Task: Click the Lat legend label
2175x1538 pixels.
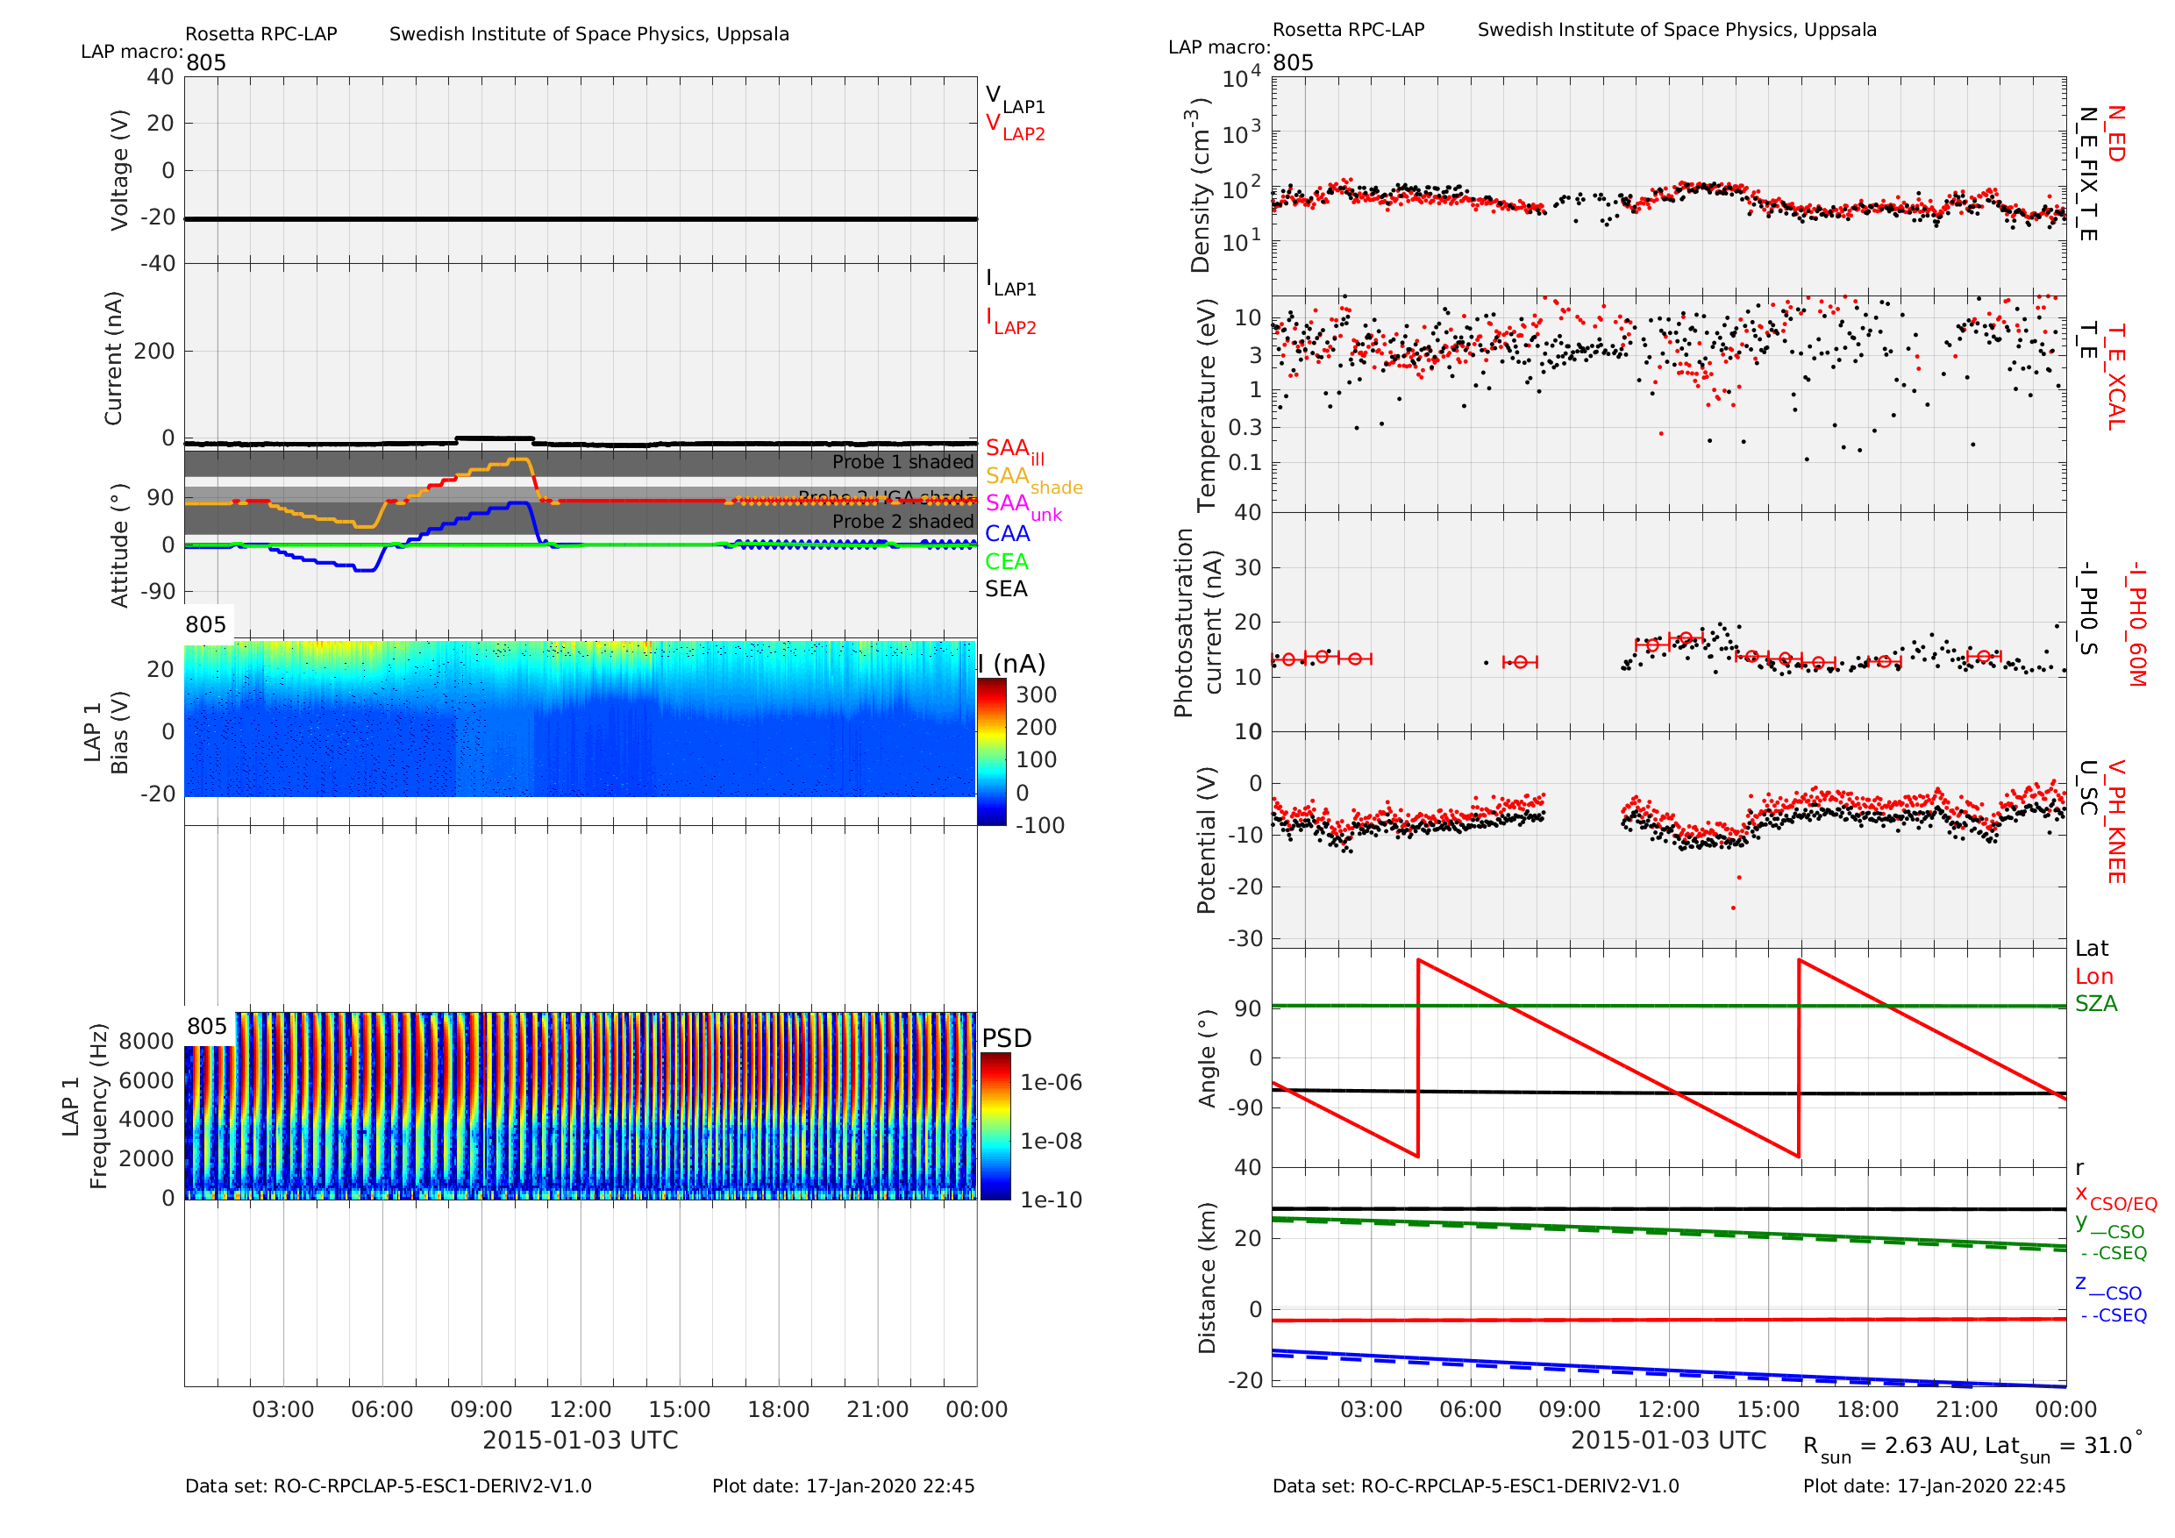Action: coord(2092,949)
